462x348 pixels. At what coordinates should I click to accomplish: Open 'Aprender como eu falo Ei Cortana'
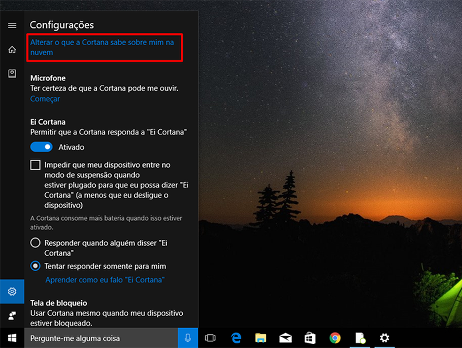(105, 280)
